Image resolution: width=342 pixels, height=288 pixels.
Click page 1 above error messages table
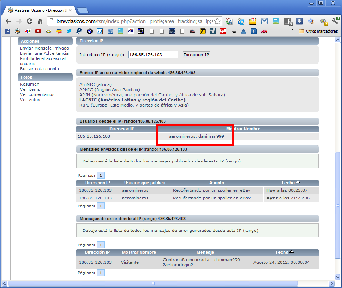(101, 245)
